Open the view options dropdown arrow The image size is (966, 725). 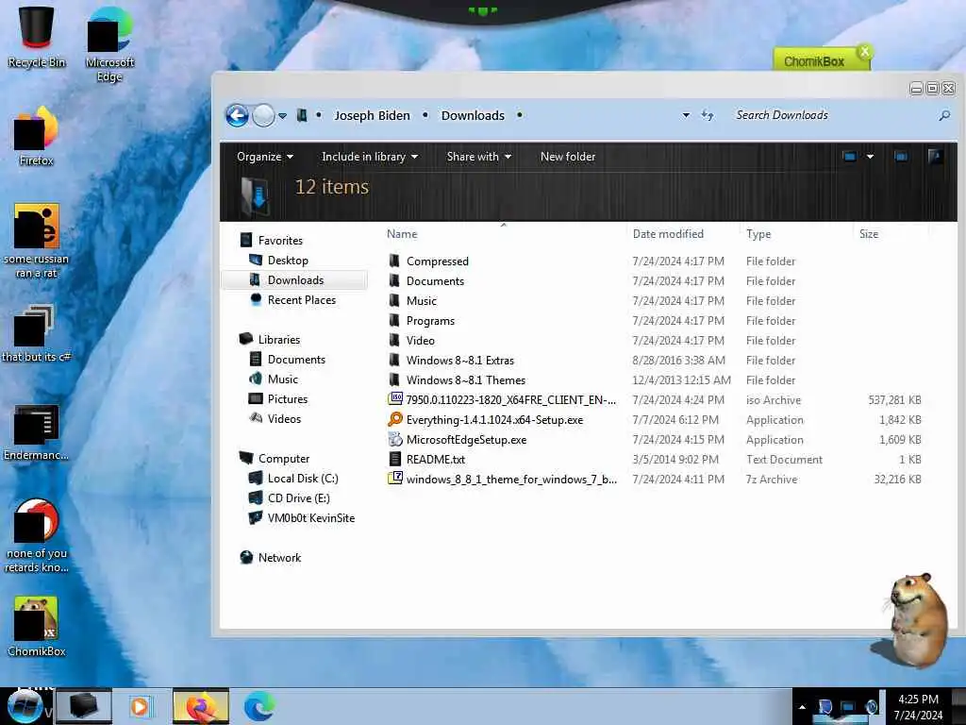[x=870, y=157]
